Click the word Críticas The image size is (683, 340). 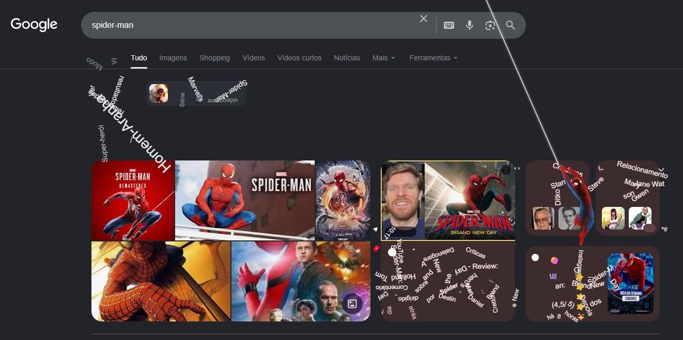[475, 253]
